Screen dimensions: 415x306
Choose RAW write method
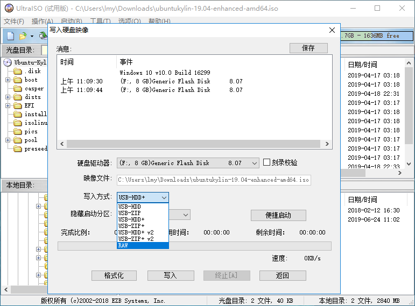(x=143, y=245)
